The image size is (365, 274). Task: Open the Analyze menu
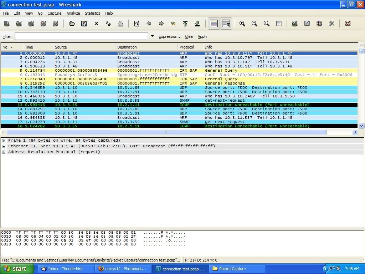(73, 13)
